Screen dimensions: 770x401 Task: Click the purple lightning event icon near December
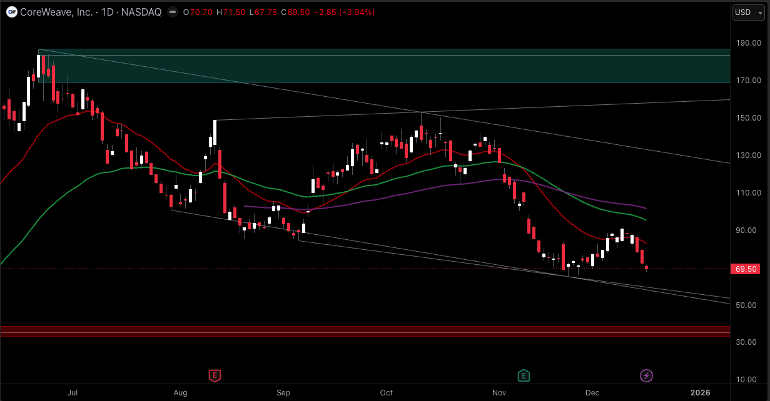pyautogui.click(x=646, y=375)
